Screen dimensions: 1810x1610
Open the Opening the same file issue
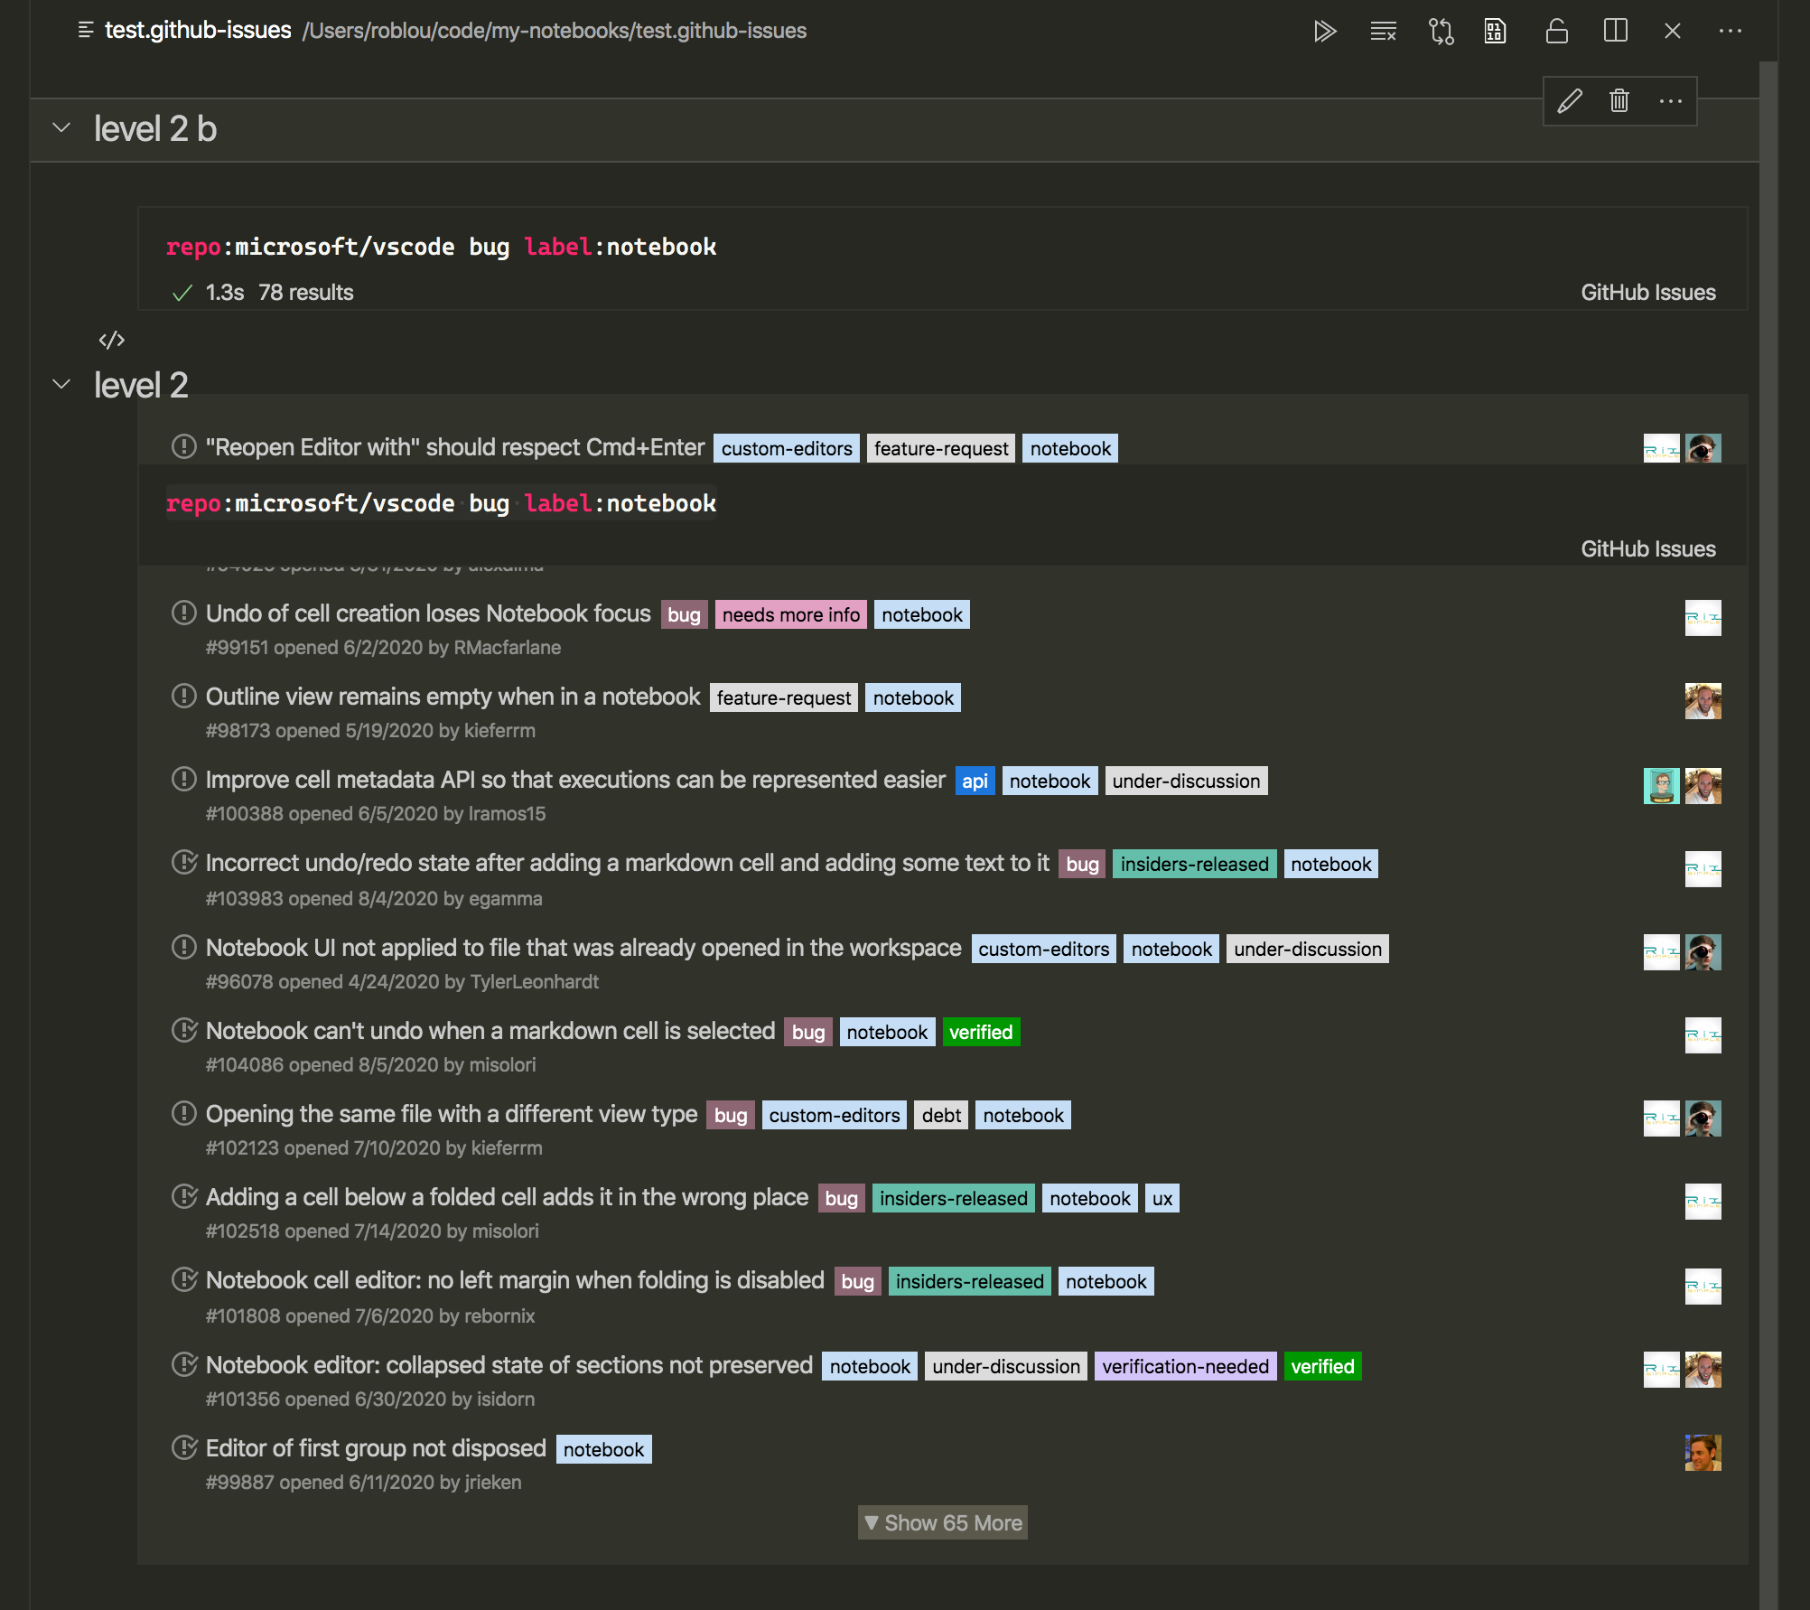click(452, 1114)
